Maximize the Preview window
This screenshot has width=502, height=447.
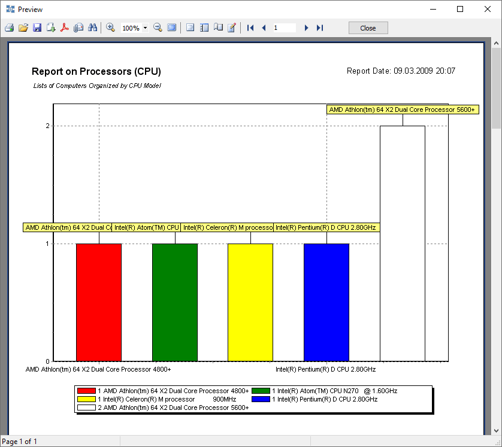pyautogui.click(x=460, y=9)
